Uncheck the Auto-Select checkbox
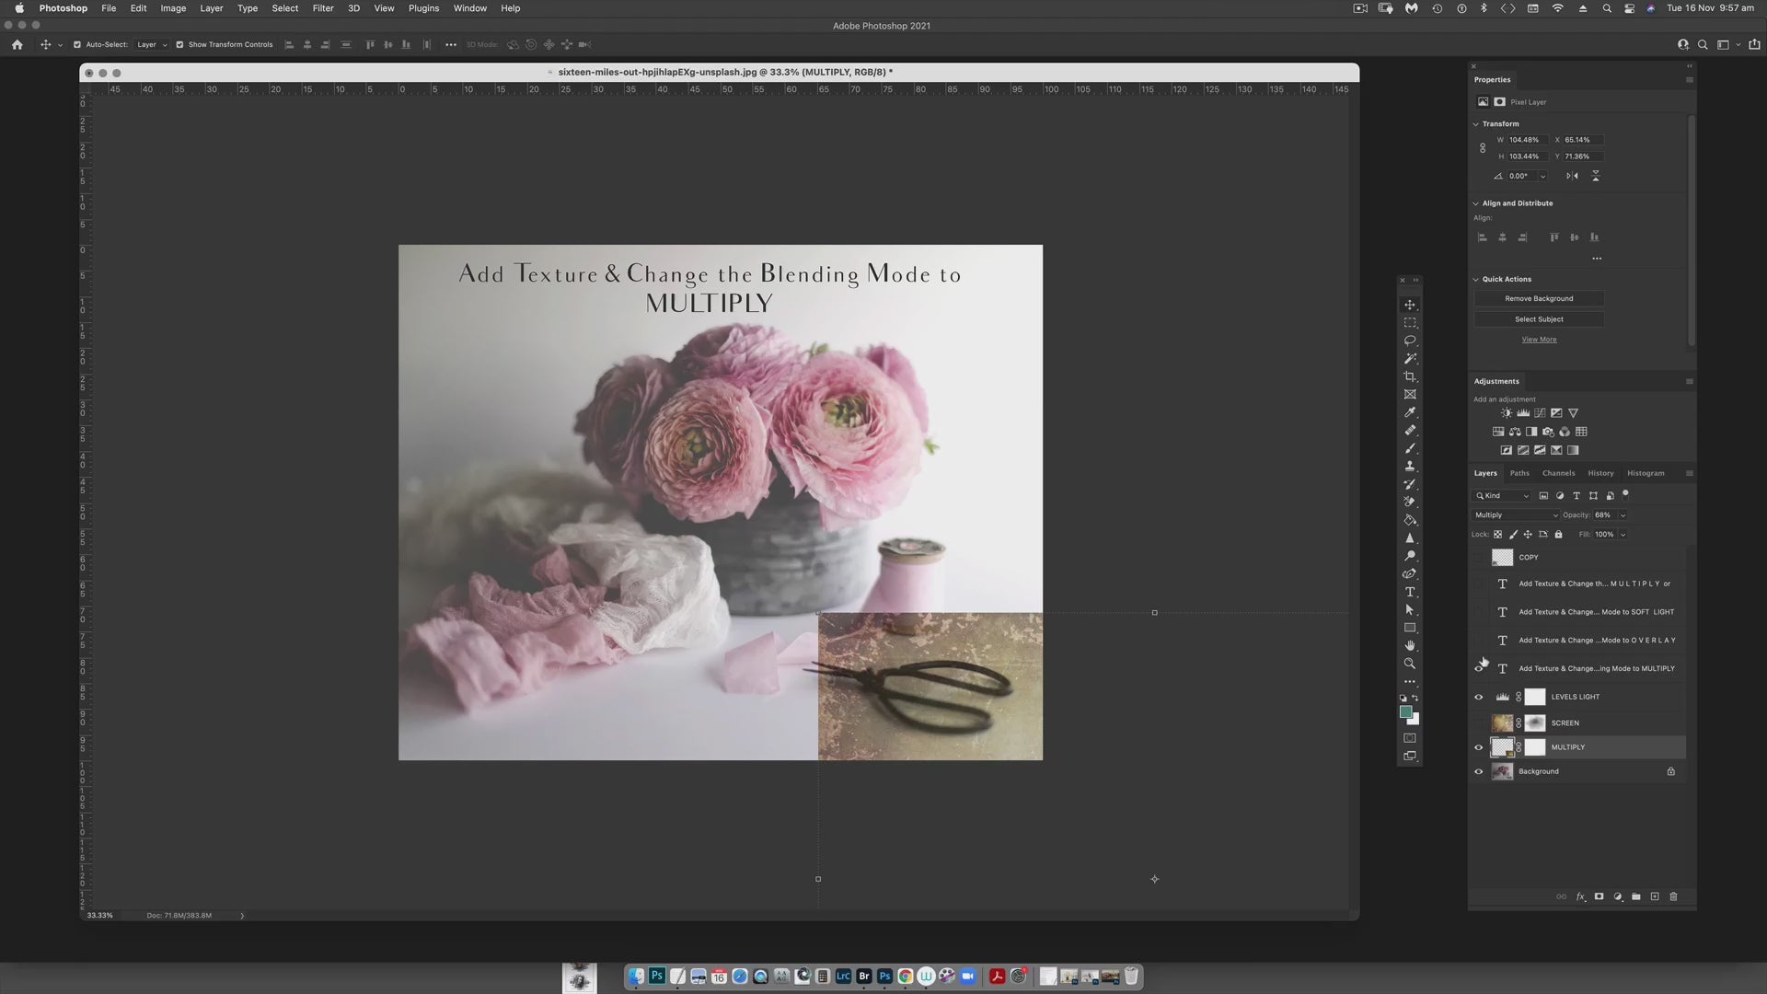 click(x=77, y=44)
